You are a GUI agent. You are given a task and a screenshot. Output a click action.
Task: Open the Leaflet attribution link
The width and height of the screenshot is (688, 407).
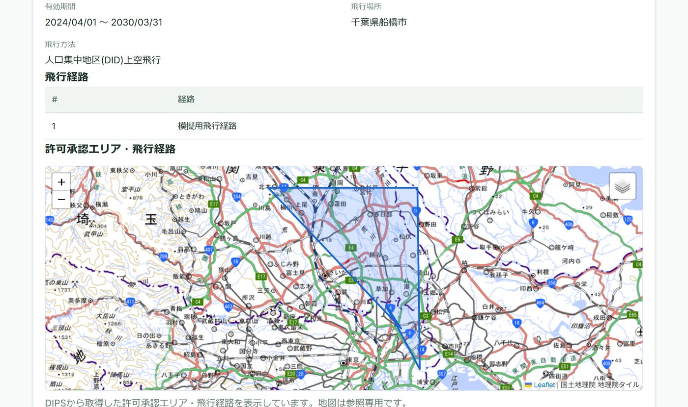click(544, 385)
